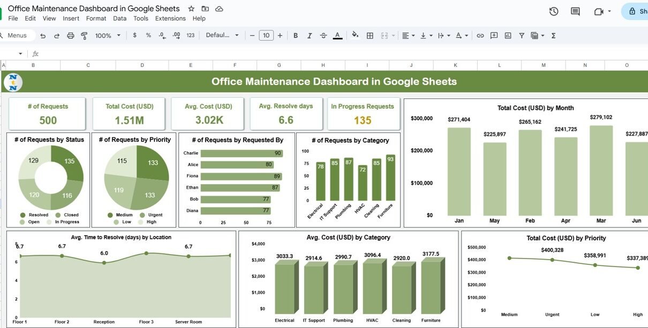The image size is (648, 328).
Task: Open the Format menu
Action: pos(96,19)
